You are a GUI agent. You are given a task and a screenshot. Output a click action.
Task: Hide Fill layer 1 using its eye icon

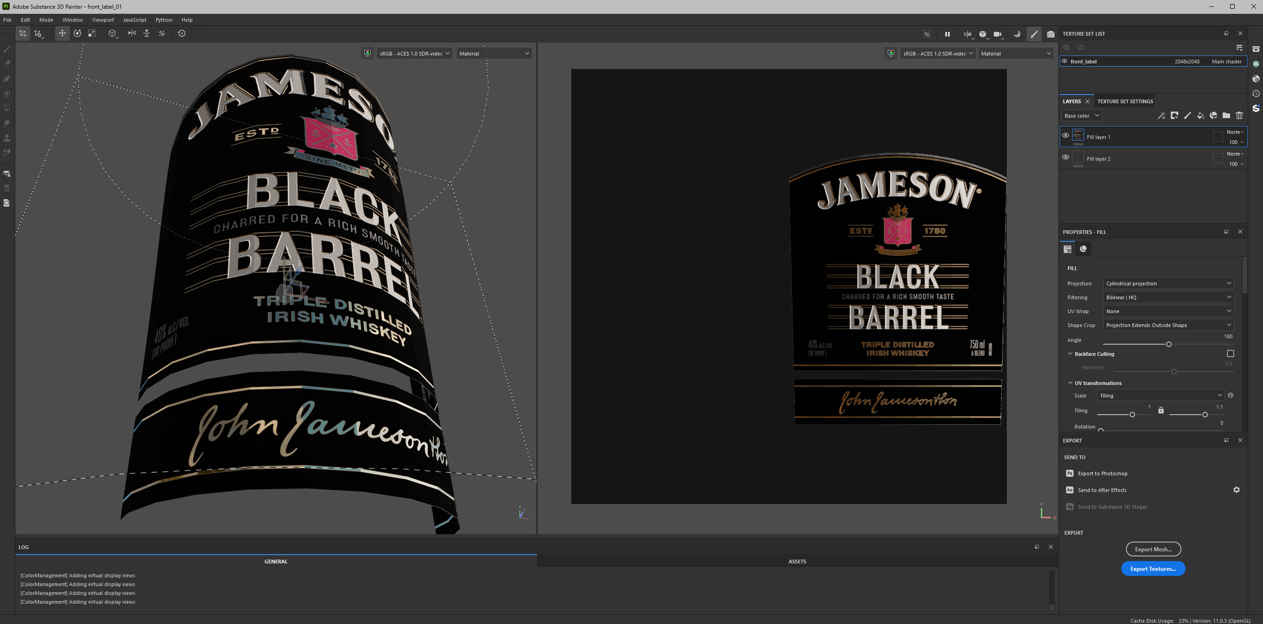click(x=1065, y=135)
